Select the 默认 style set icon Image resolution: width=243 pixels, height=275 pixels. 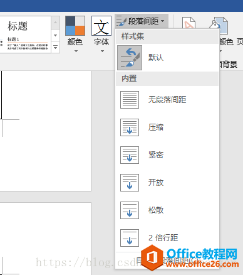point(130,58)
